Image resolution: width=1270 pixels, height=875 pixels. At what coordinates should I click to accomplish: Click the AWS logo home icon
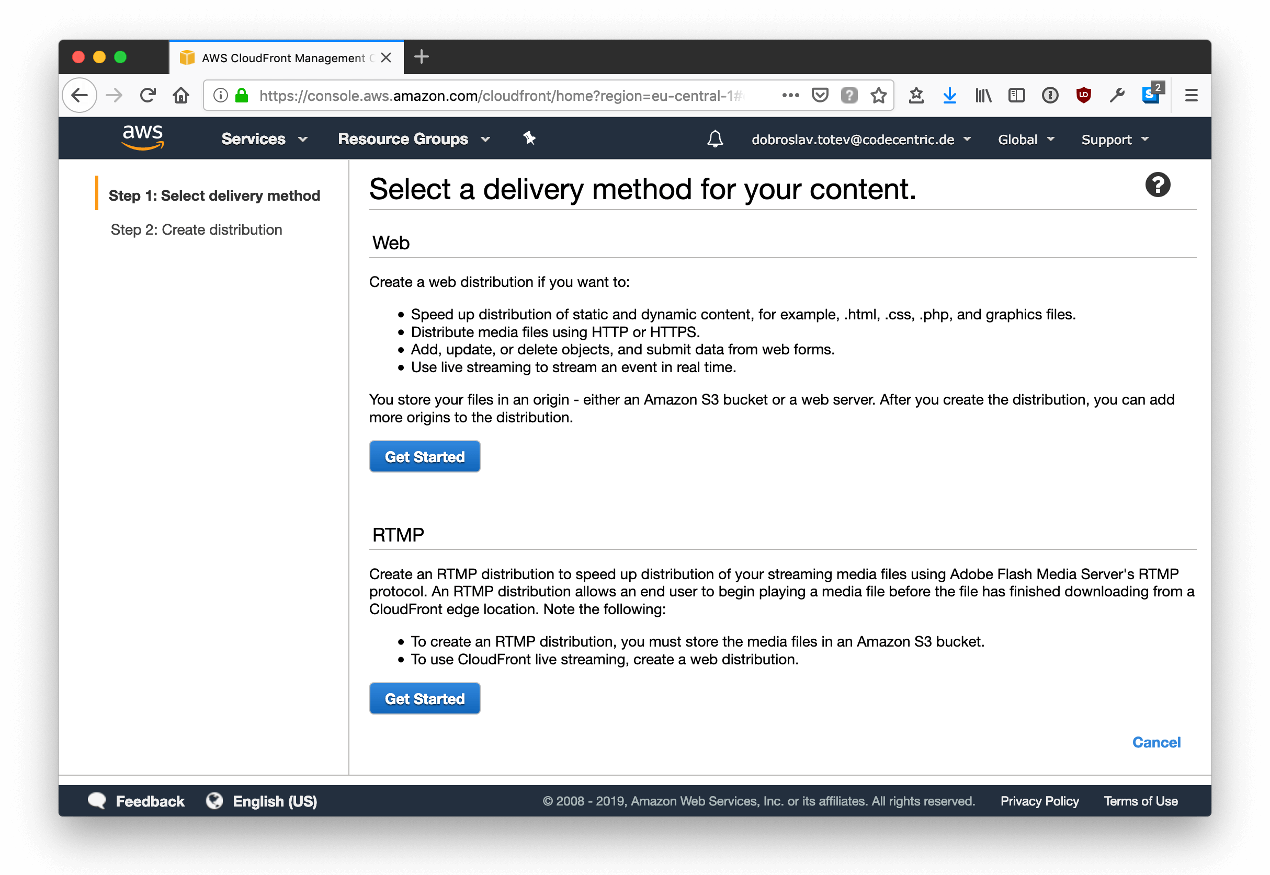click(143, 137)
